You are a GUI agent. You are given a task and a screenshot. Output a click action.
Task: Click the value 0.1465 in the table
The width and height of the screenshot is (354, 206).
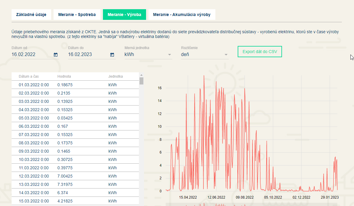(x=64, y=151)
